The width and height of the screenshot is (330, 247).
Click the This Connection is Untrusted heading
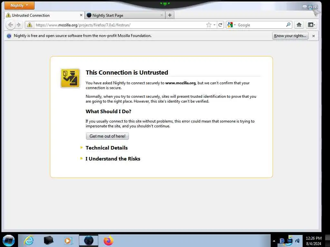point(127,72)
